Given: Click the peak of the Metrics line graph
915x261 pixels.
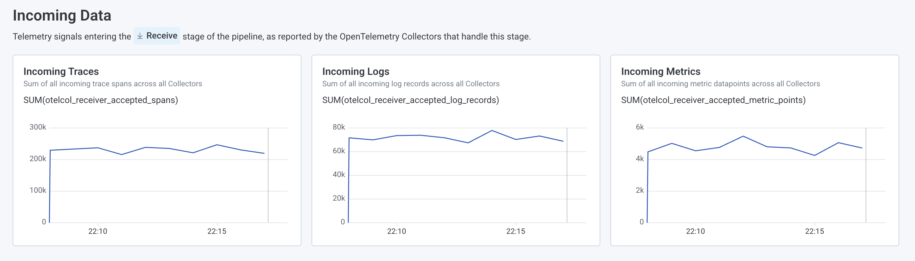Looking at the screenshot, I should tap(743, 136).
